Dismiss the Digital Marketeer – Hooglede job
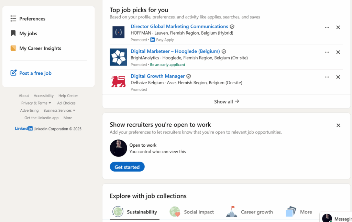Image resolution: width=352 pixels, height=222 pixels. point(338,52)
